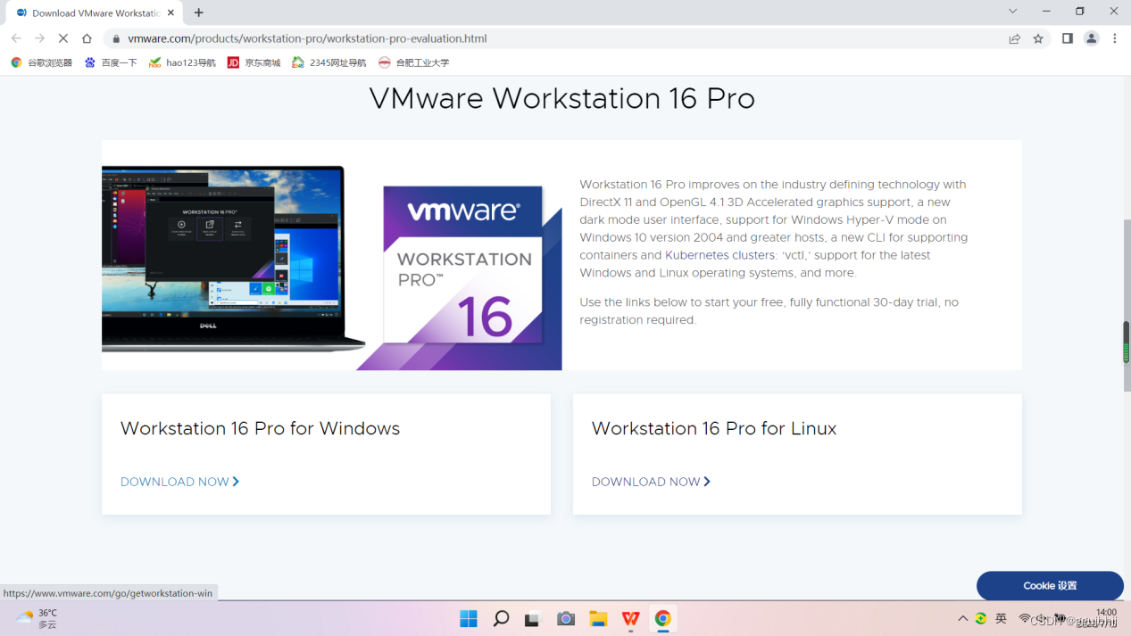
Task: Switch the 英 input method indicator
Action: pos(1001,619)
